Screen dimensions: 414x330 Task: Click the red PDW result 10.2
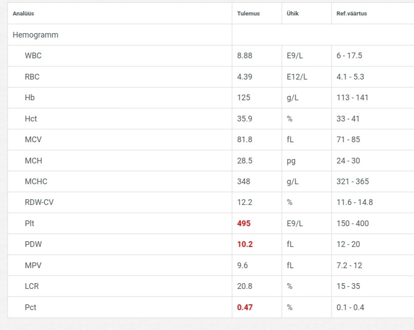pyautogui.click(x=245, y=244)
